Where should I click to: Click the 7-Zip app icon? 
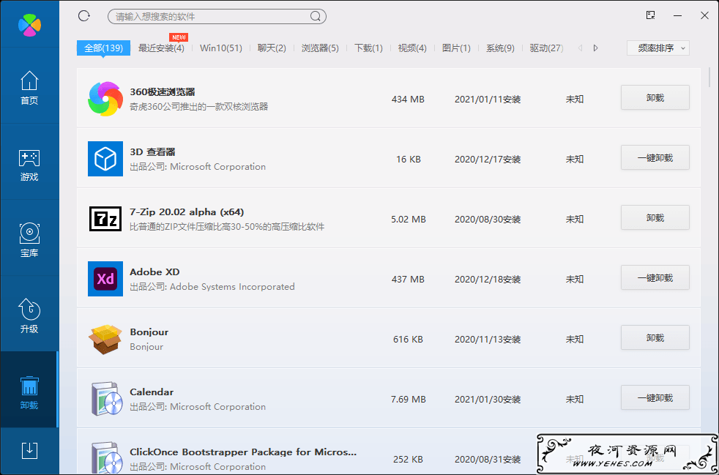pos(105,219)
